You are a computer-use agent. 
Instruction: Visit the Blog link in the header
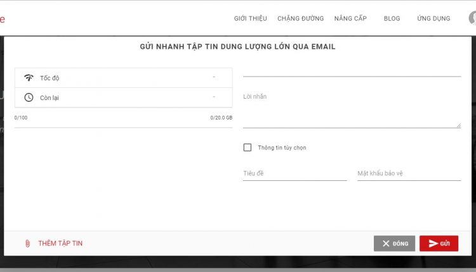392,18
